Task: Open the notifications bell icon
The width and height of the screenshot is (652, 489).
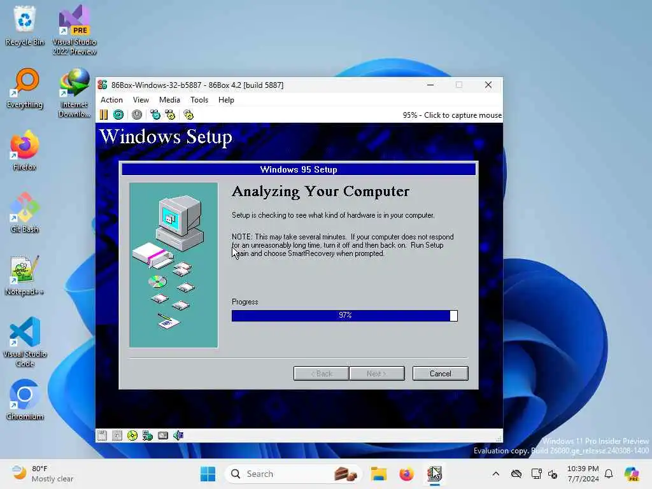Action: [609, 474]
